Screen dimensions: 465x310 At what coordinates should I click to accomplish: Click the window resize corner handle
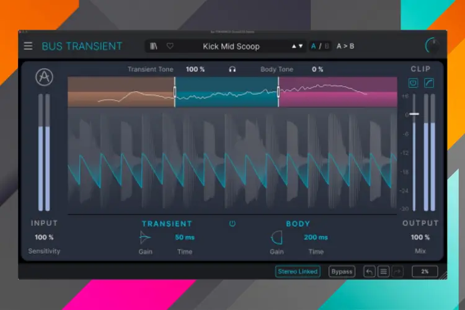pyautogui.click(x=443, y=276)
